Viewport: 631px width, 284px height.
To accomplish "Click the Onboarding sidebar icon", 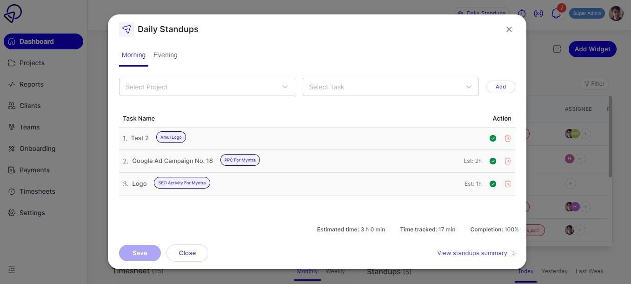I will tap(12, 149).
